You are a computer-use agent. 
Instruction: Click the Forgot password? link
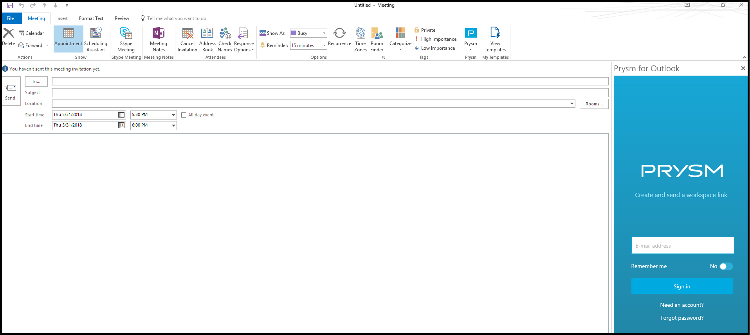(682, 318)
